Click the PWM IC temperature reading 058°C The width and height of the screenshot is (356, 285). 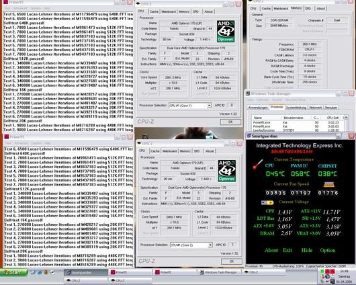click(x=300, y=174)
